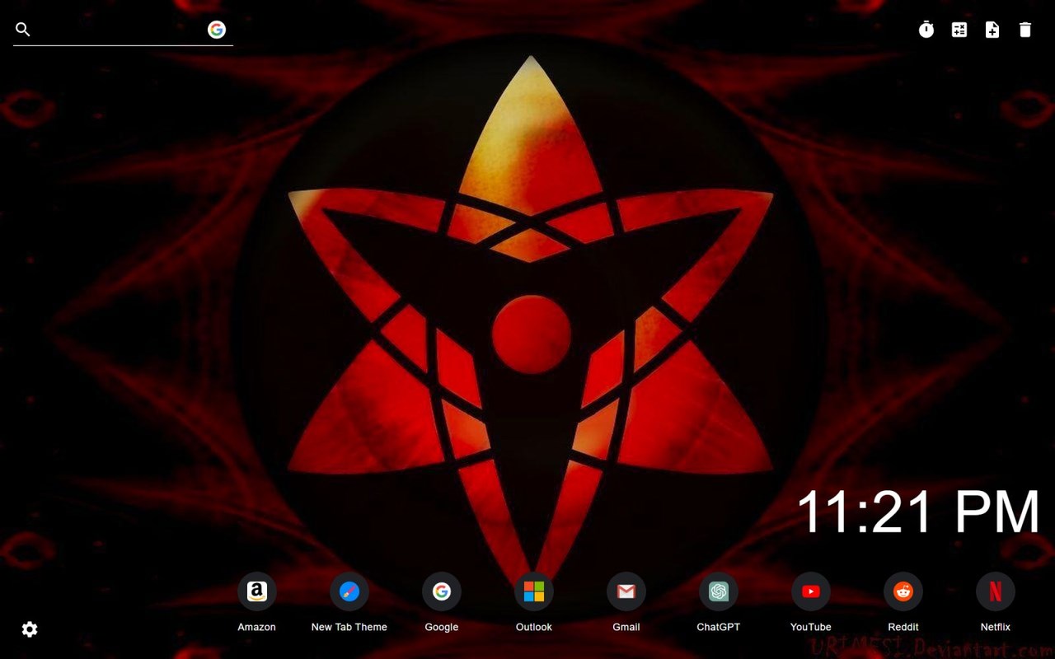
Task: Click the add note icon
Action: click(x=992, y=30)
